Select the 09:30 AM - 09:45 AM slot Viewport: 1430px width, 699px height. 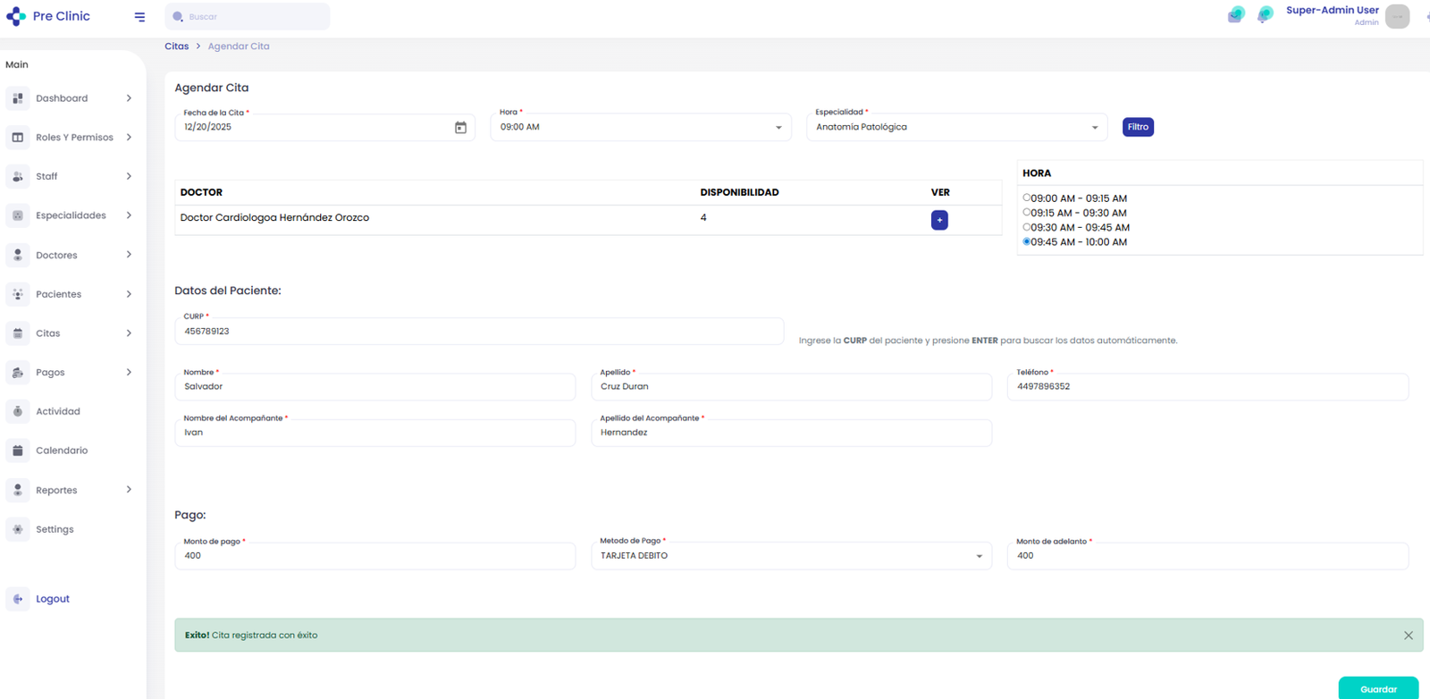pyautogui.click(x=1026, y=227)
